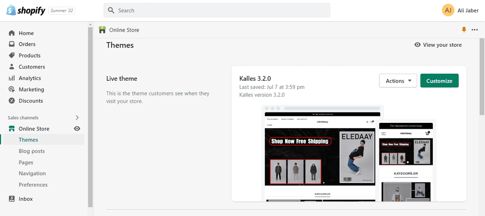This screenshot has width=485, height=216.
Task: Click the Themes page heading
Action: coord(120,45)
